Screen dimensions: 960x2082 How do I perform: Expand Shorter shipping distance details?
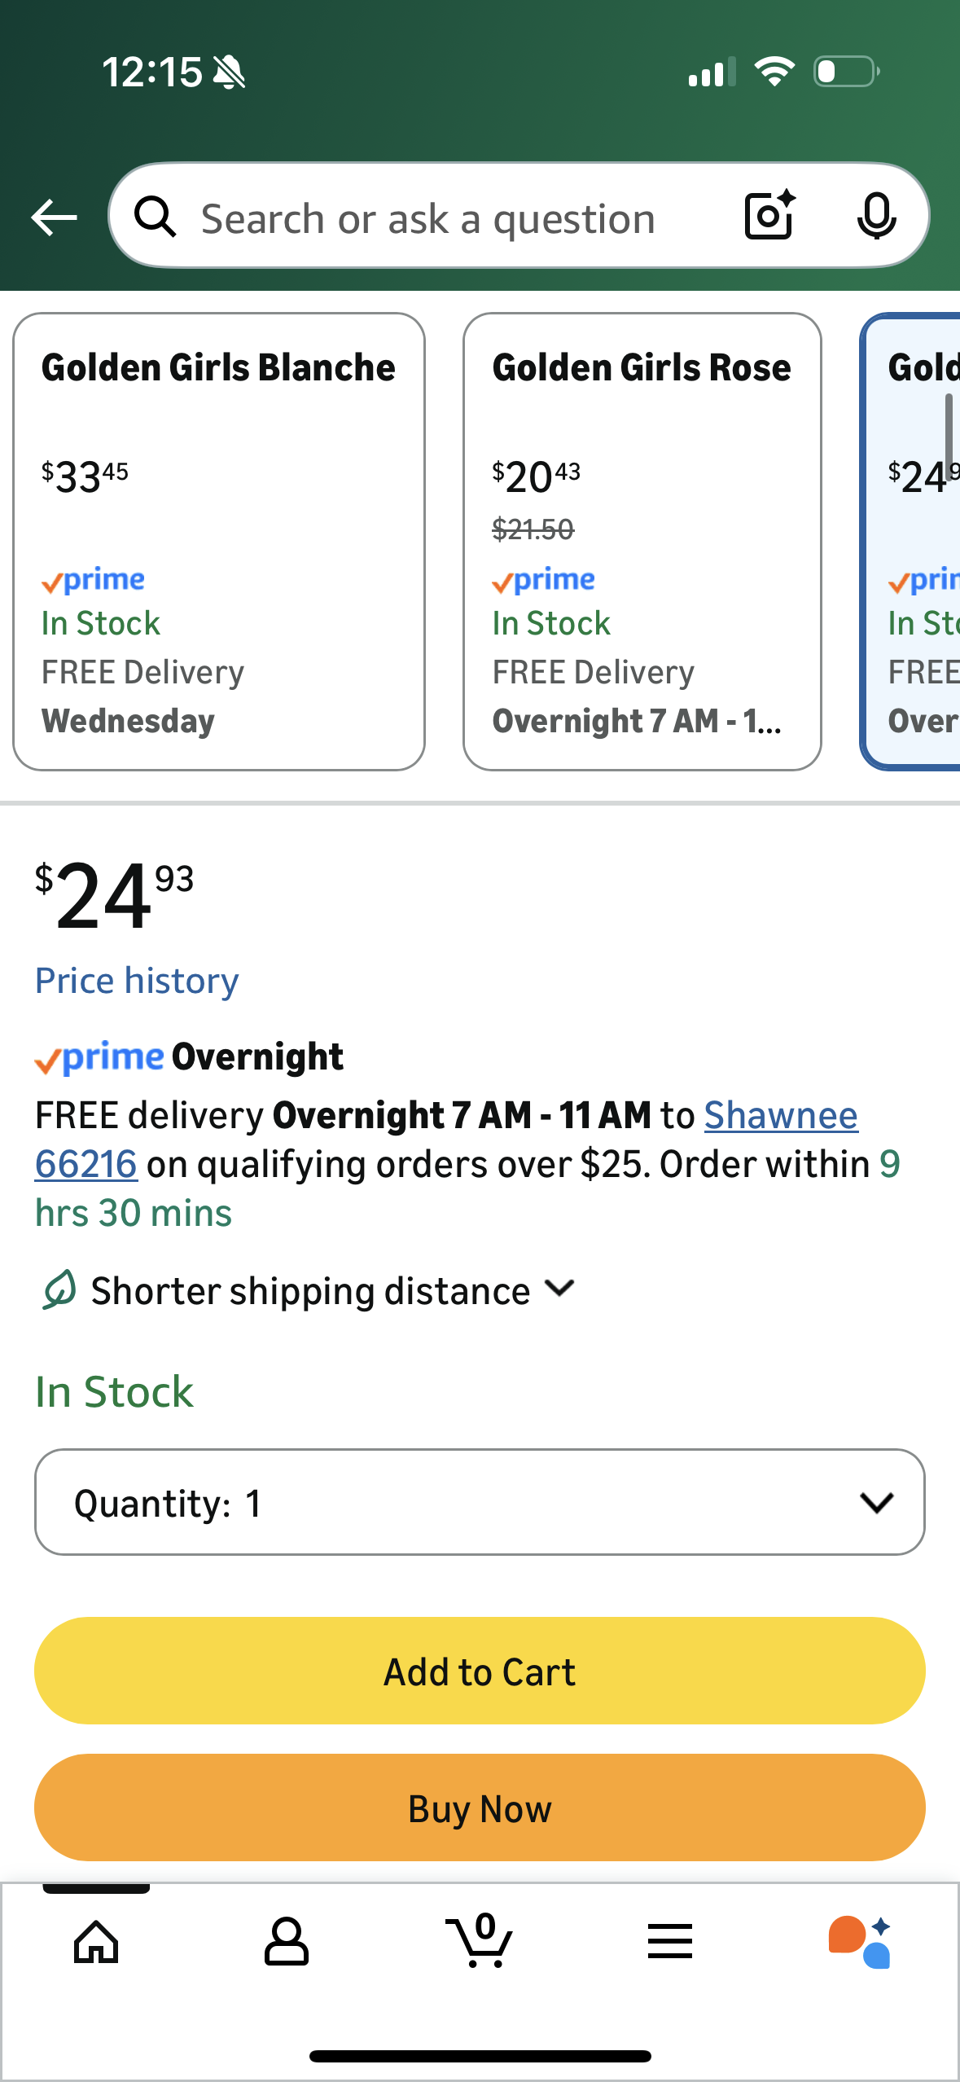click(x=334, y=1291)
